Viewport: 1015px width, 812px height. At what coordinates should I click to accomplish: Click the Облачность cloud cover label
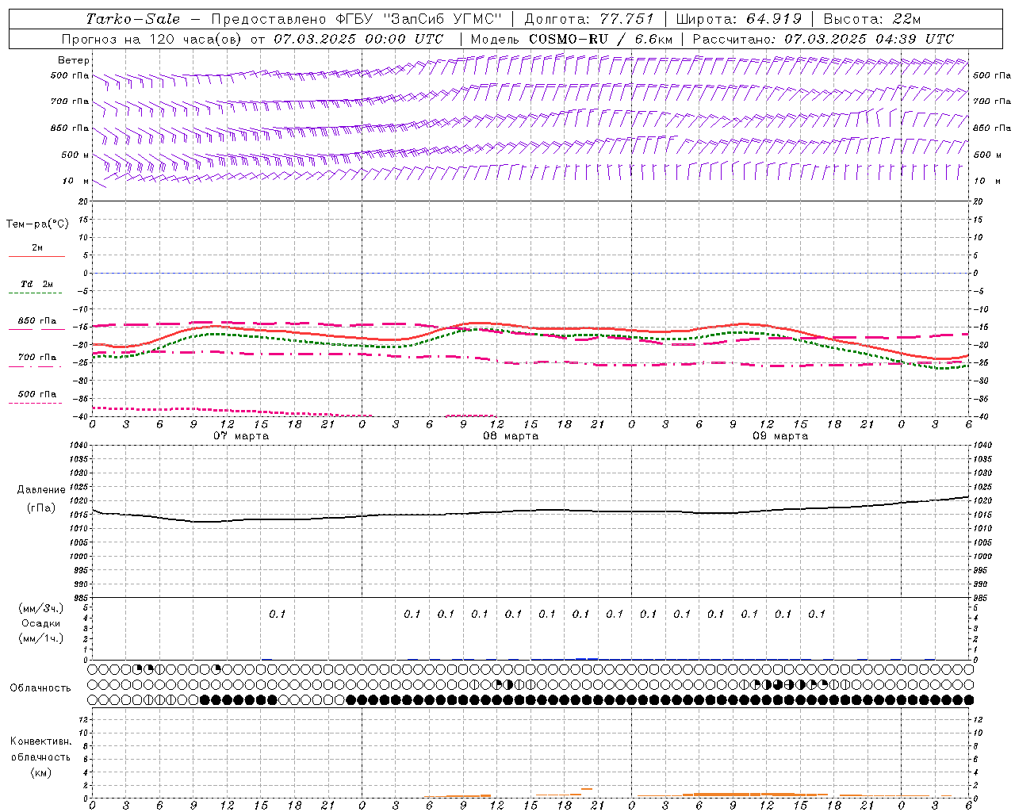coord(40,688)
